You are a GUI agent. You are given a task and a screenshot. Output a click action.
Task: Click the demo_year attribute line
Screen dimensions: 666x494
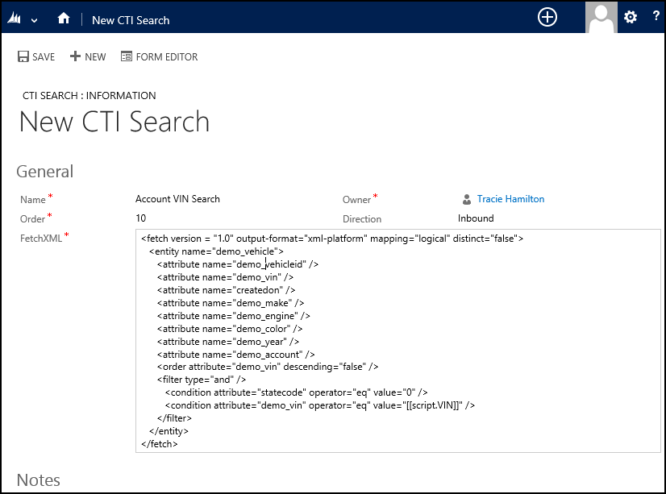click(x=228, y=342)
